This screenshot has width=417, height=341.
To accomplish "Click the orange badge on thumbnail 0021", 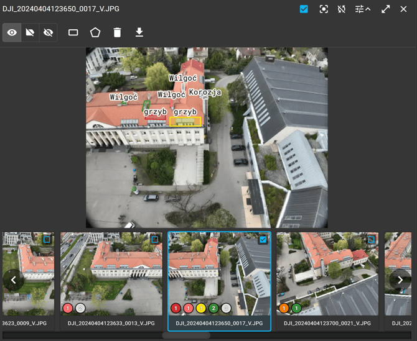I will (x=284, y=308).
